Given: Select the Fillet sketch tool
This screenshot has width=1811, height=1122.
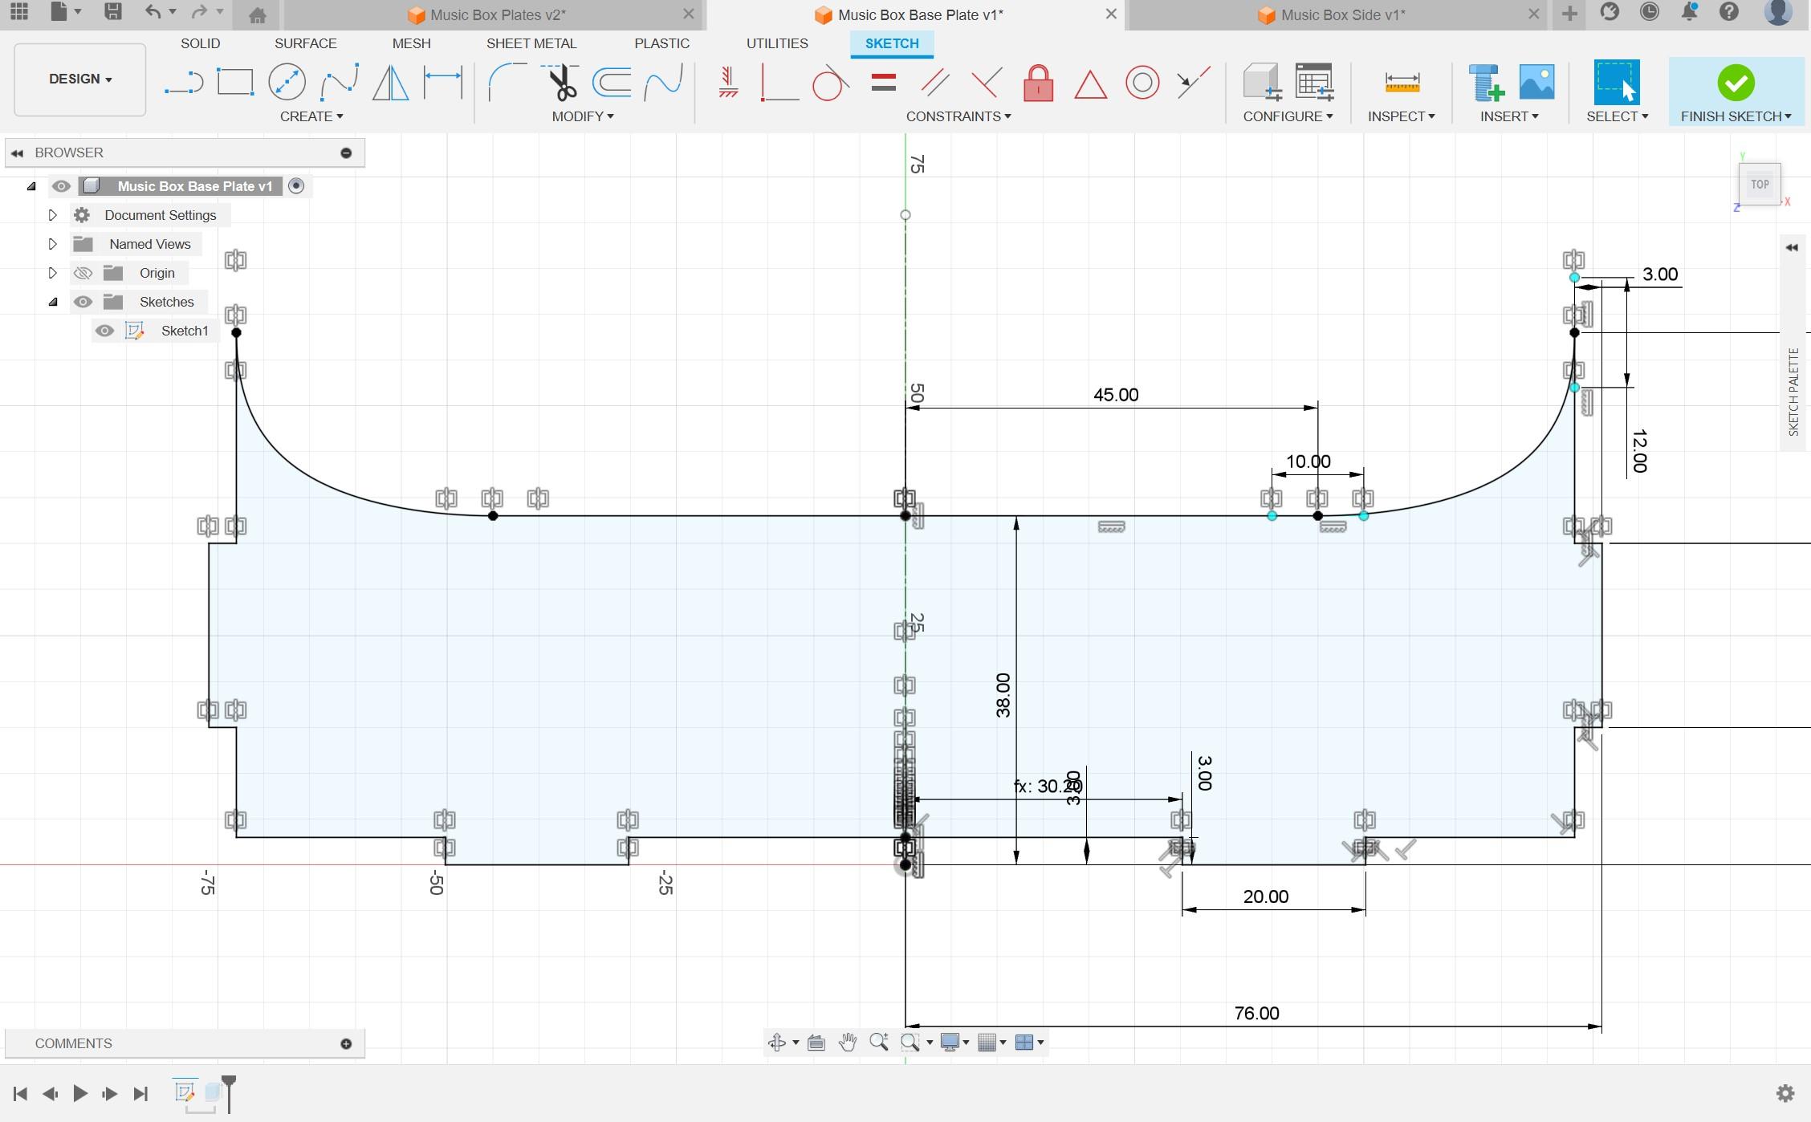Looking at the screenshot, I should coord(506,83).
